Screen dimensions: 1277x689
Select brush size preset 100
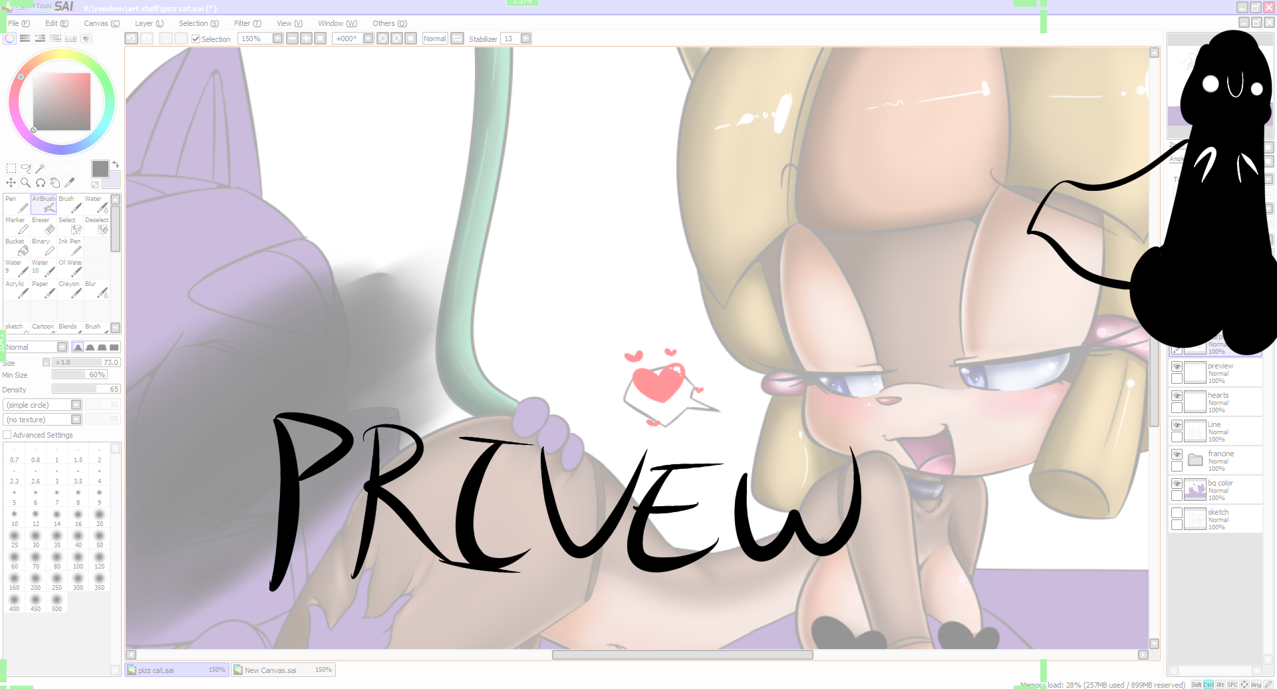(78, 560)
